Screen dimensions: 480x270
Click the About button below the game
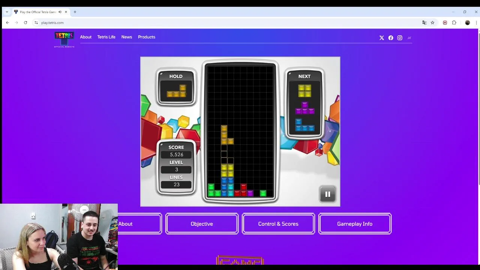pyautogui.click(x=139, y=224)
